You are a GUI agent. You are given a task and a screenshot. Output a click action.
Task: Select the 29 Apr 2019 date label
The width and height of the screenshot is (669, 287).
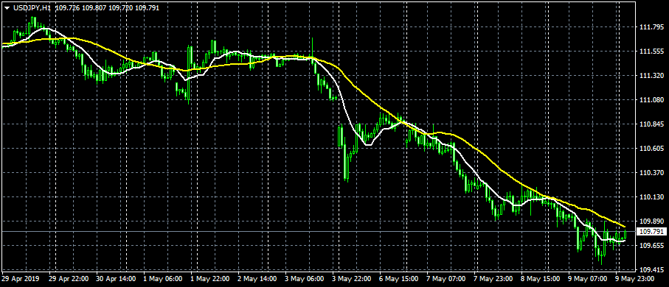pyautogui.click(x=21, y=279)
